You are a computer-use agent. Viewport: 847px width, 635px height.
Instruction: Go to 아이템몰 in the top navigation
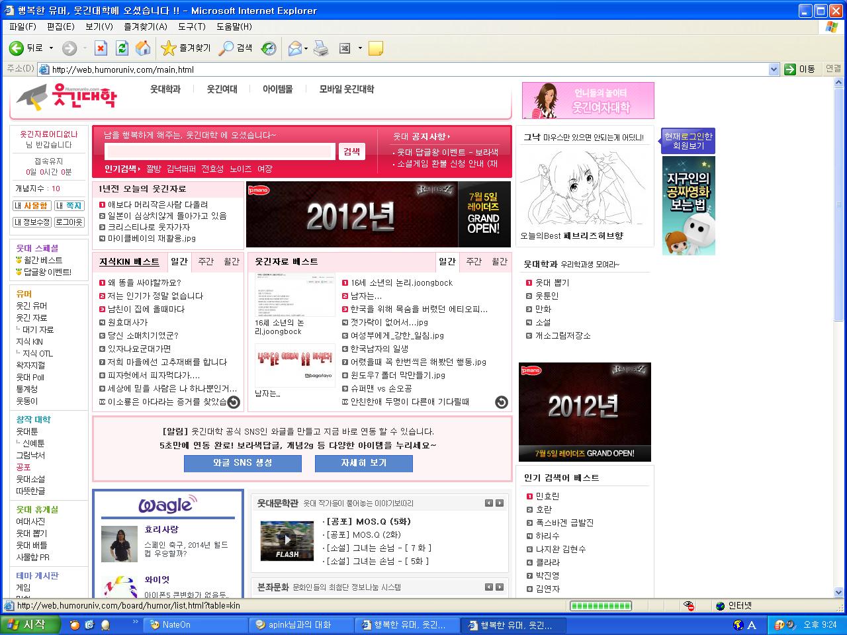(x=278, y=89)
